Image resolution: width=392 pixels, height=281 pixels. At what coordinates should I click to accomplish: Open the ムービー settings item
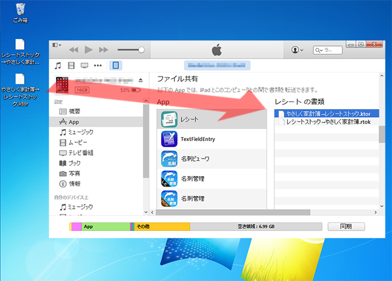point(96,142)
